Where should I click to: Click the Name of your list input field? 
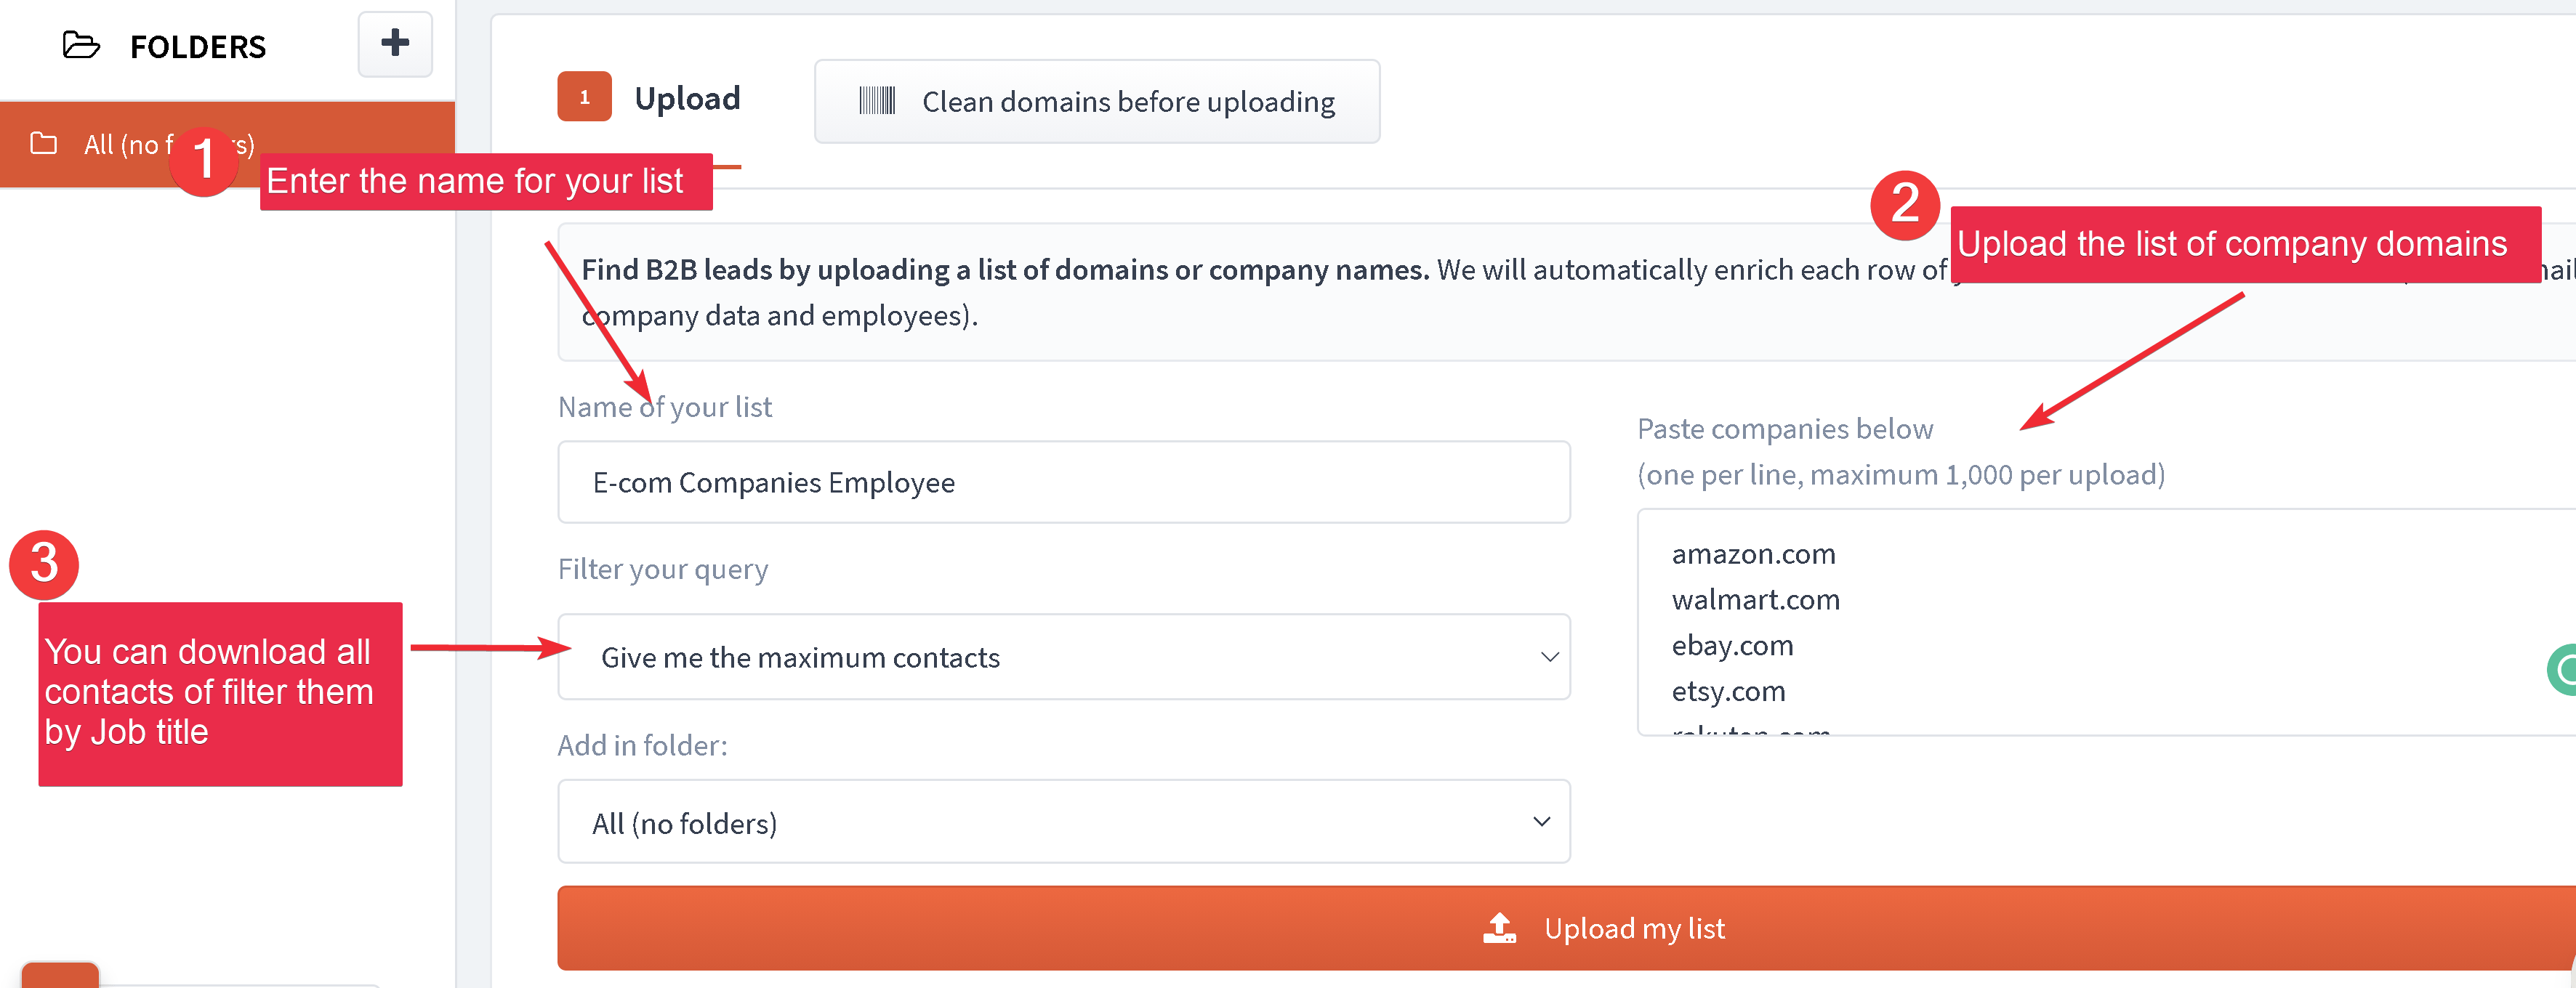[x=1065, y=482]
